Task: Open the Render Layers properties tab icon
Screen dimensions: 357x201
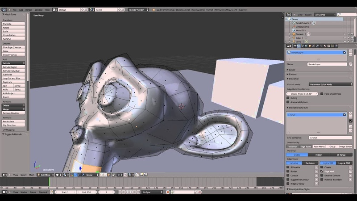Action: click(x=299, y=46)
